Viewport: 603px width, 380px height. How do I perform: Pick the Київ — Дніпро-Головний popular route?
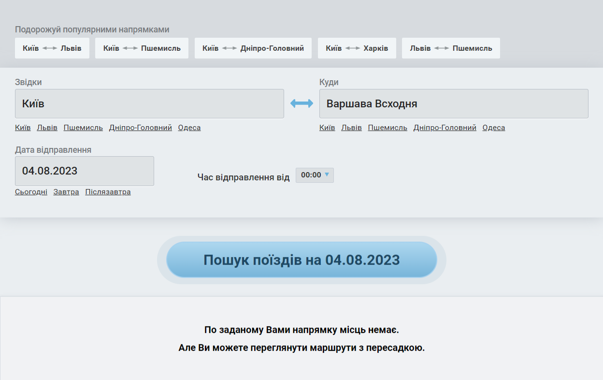tap(253, 48)
